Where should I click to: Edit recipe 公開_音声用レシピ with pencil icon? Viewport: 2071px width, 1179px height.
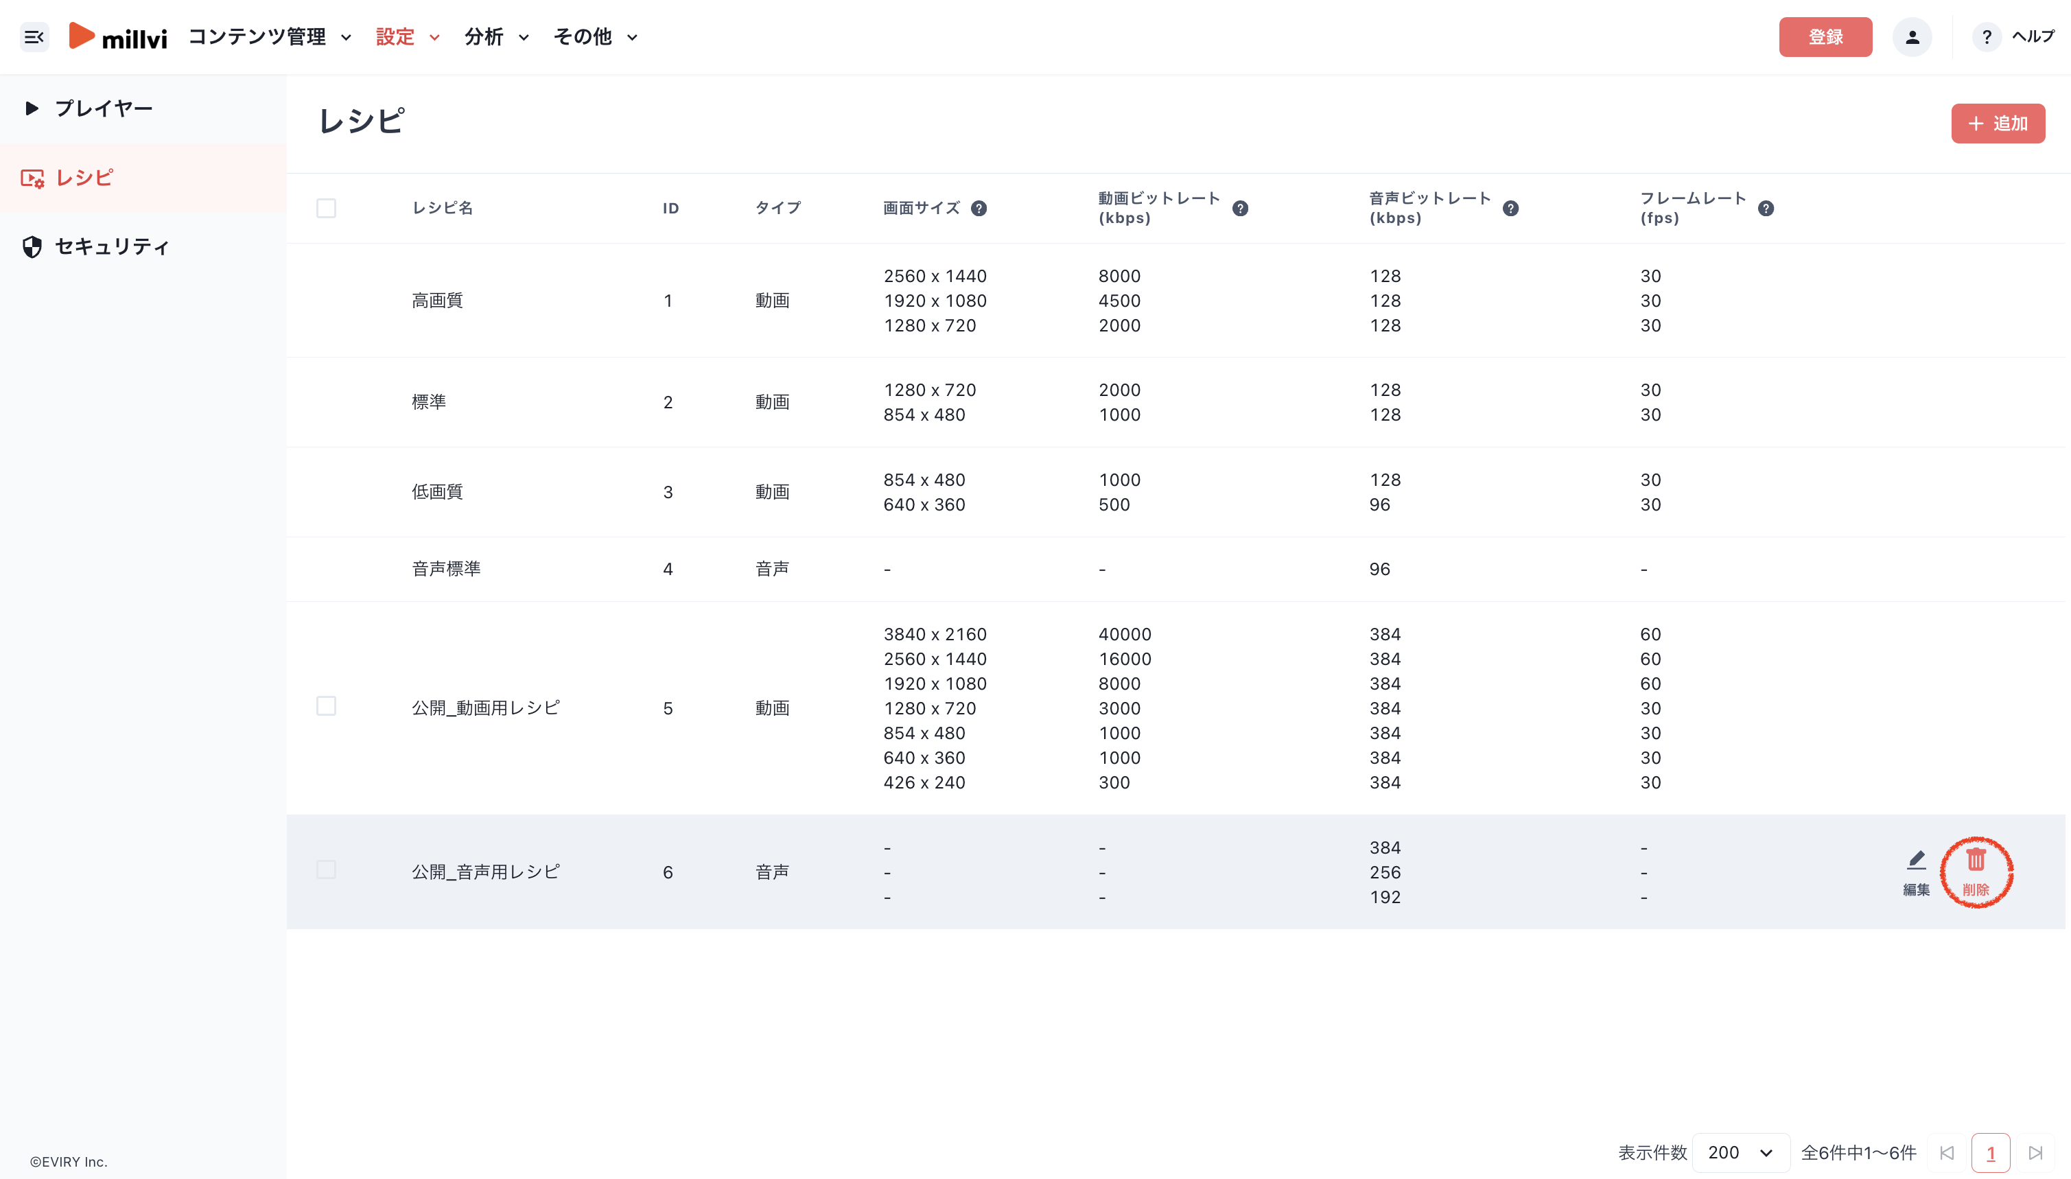[1915, 872]
